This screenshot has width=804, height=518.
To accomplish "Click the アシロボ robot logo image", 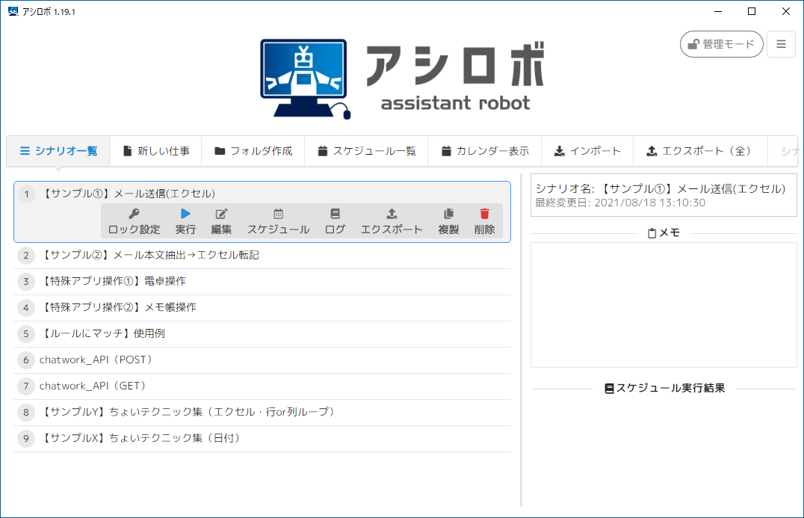I will [x=305, y=79].
